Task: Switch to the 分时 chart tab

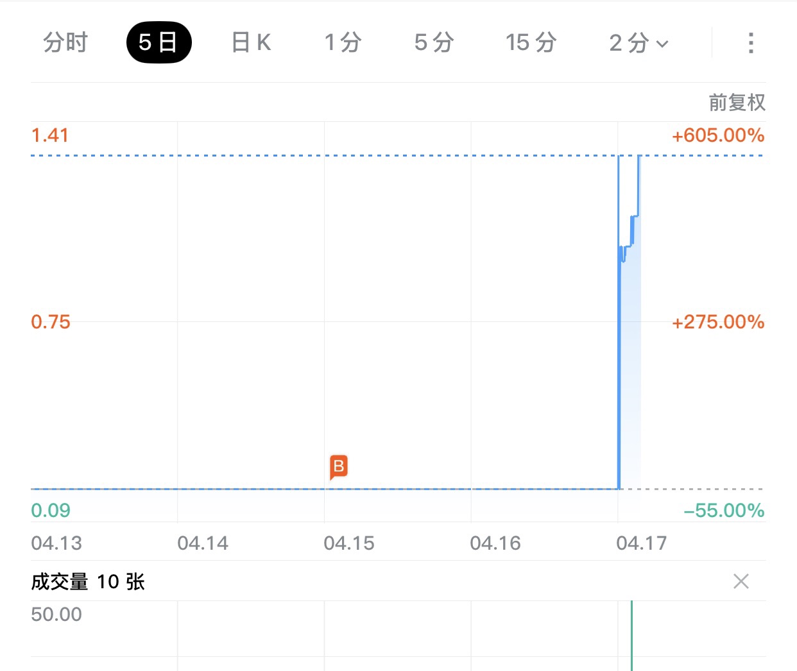Action: point(65,43)
